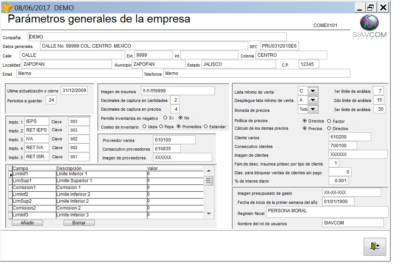Select Factor price policy
The height and width of the screenshot is (264, 393).
point(329,121)
